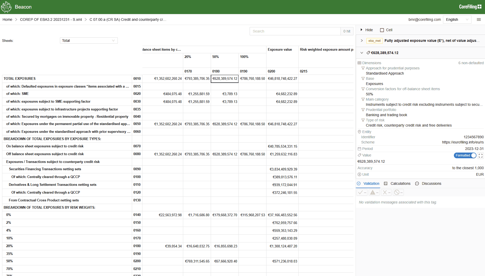This screenshot has width=485, height=276.
Task: Click the 0 hit search result button
Action: click(347, 31)
